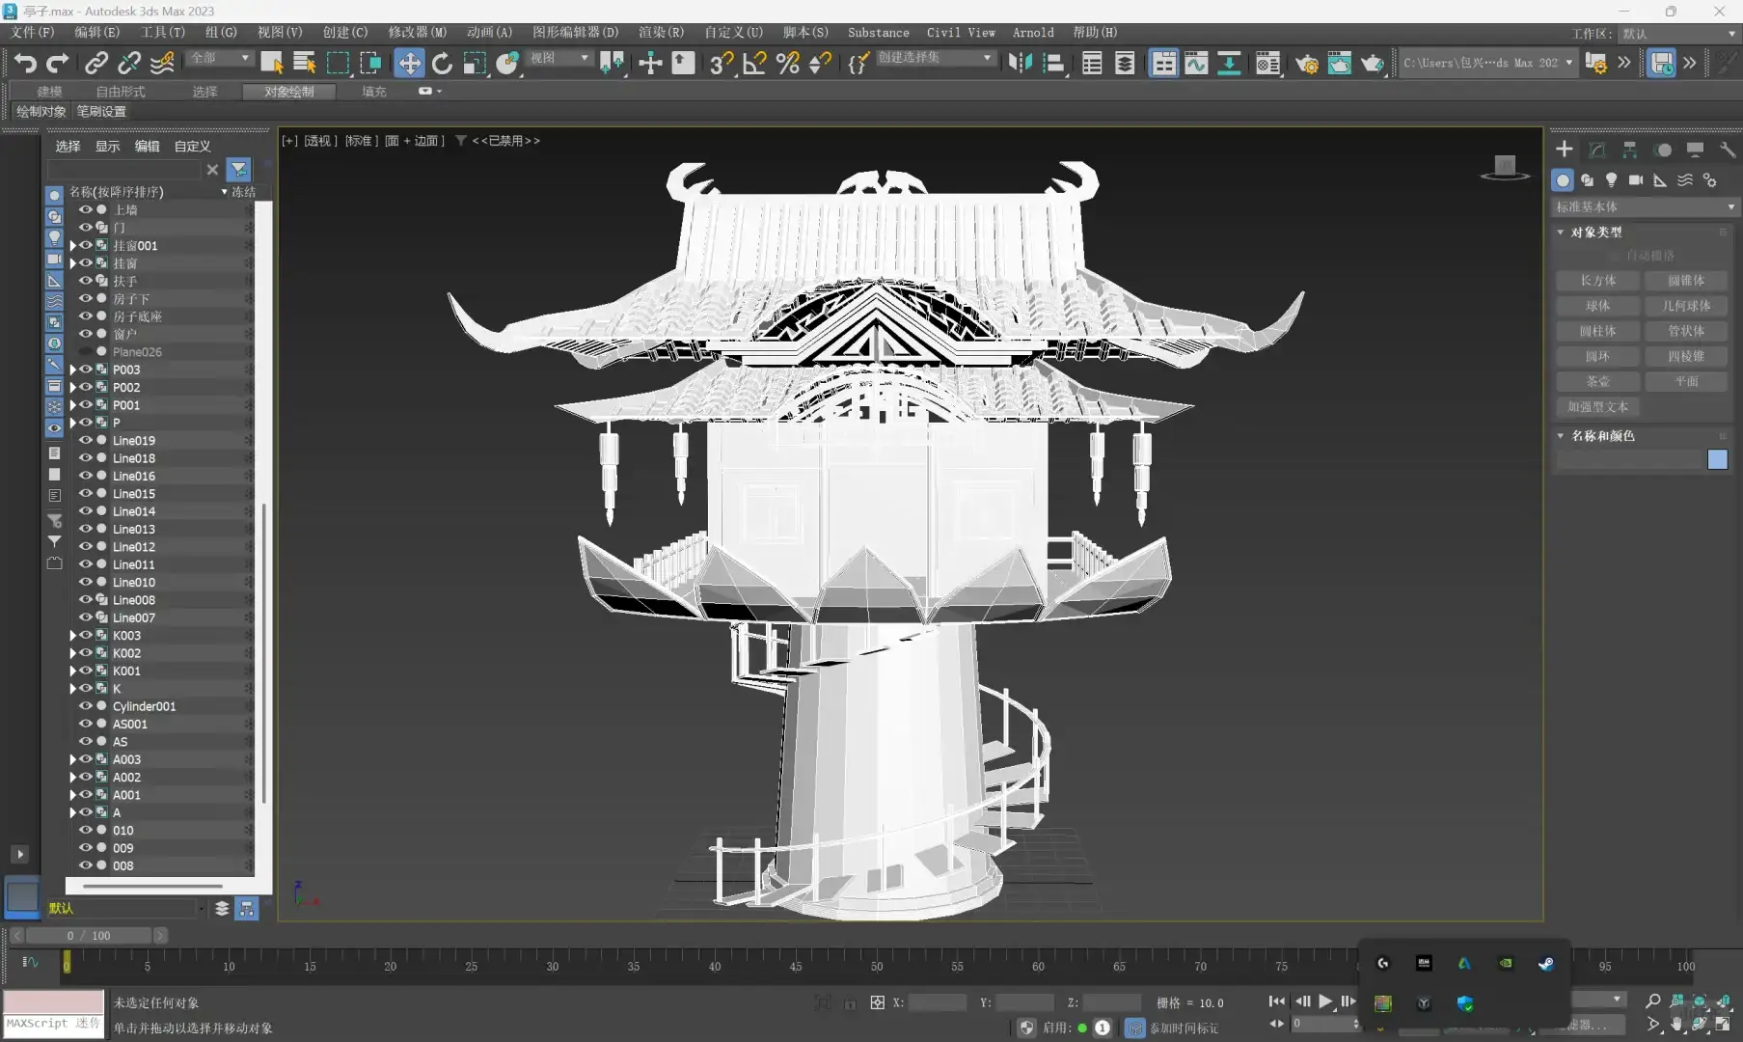
Task: Open the 按名称选择 (Select by Name) dialog
Action: 304,63
